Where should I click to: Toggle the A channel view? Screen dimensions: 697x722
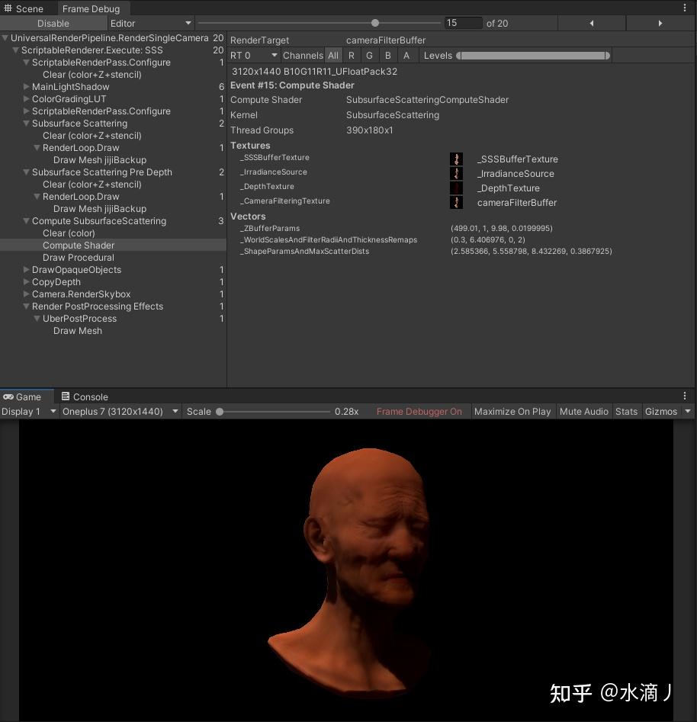pyautogui.click(x=406, y=56)
